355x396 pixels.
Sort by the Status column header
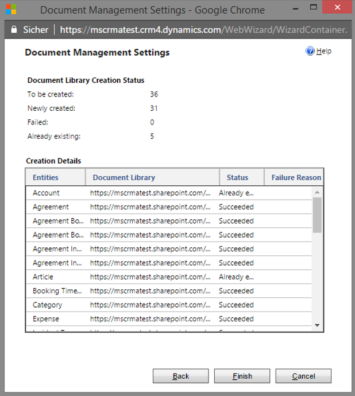(242, 177)
